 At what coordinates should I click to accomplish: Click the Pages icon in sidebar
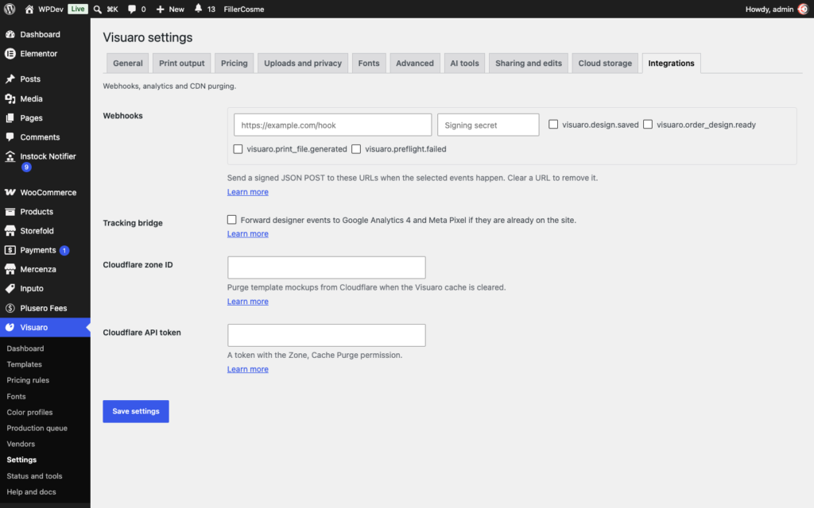click(10, 117)
